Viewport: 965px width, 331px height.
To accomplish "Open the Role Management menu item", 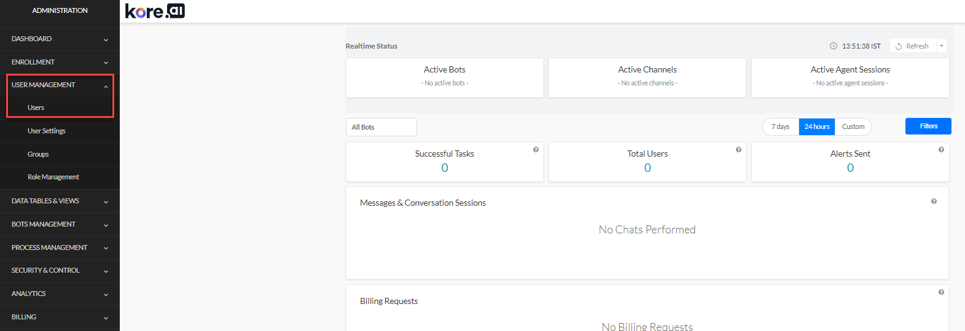I will pyautogui.click(x=53, y=177).
